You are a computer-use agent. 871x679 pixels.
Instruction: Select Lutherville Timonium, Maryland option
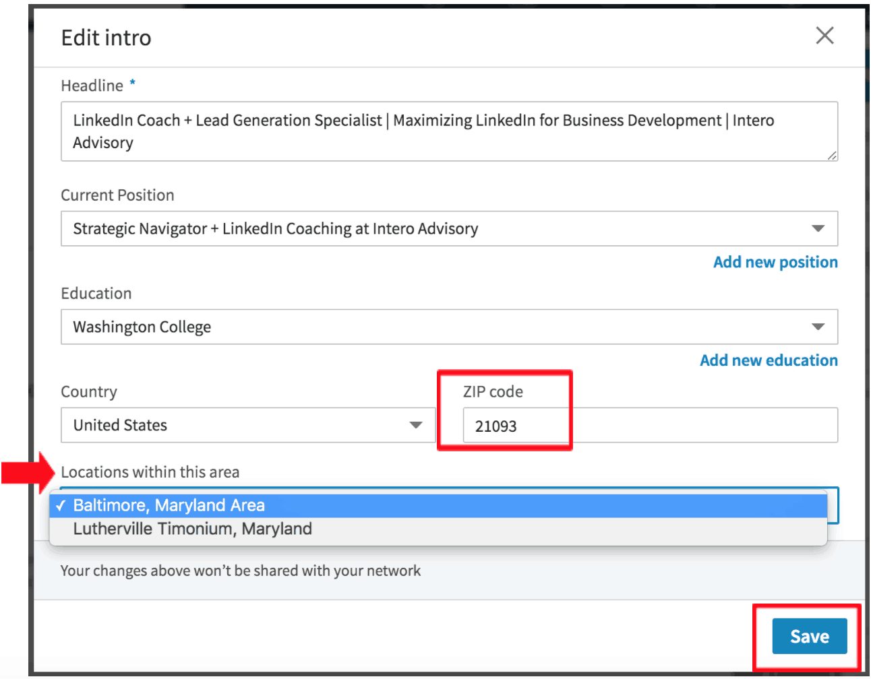coord(438,529)
